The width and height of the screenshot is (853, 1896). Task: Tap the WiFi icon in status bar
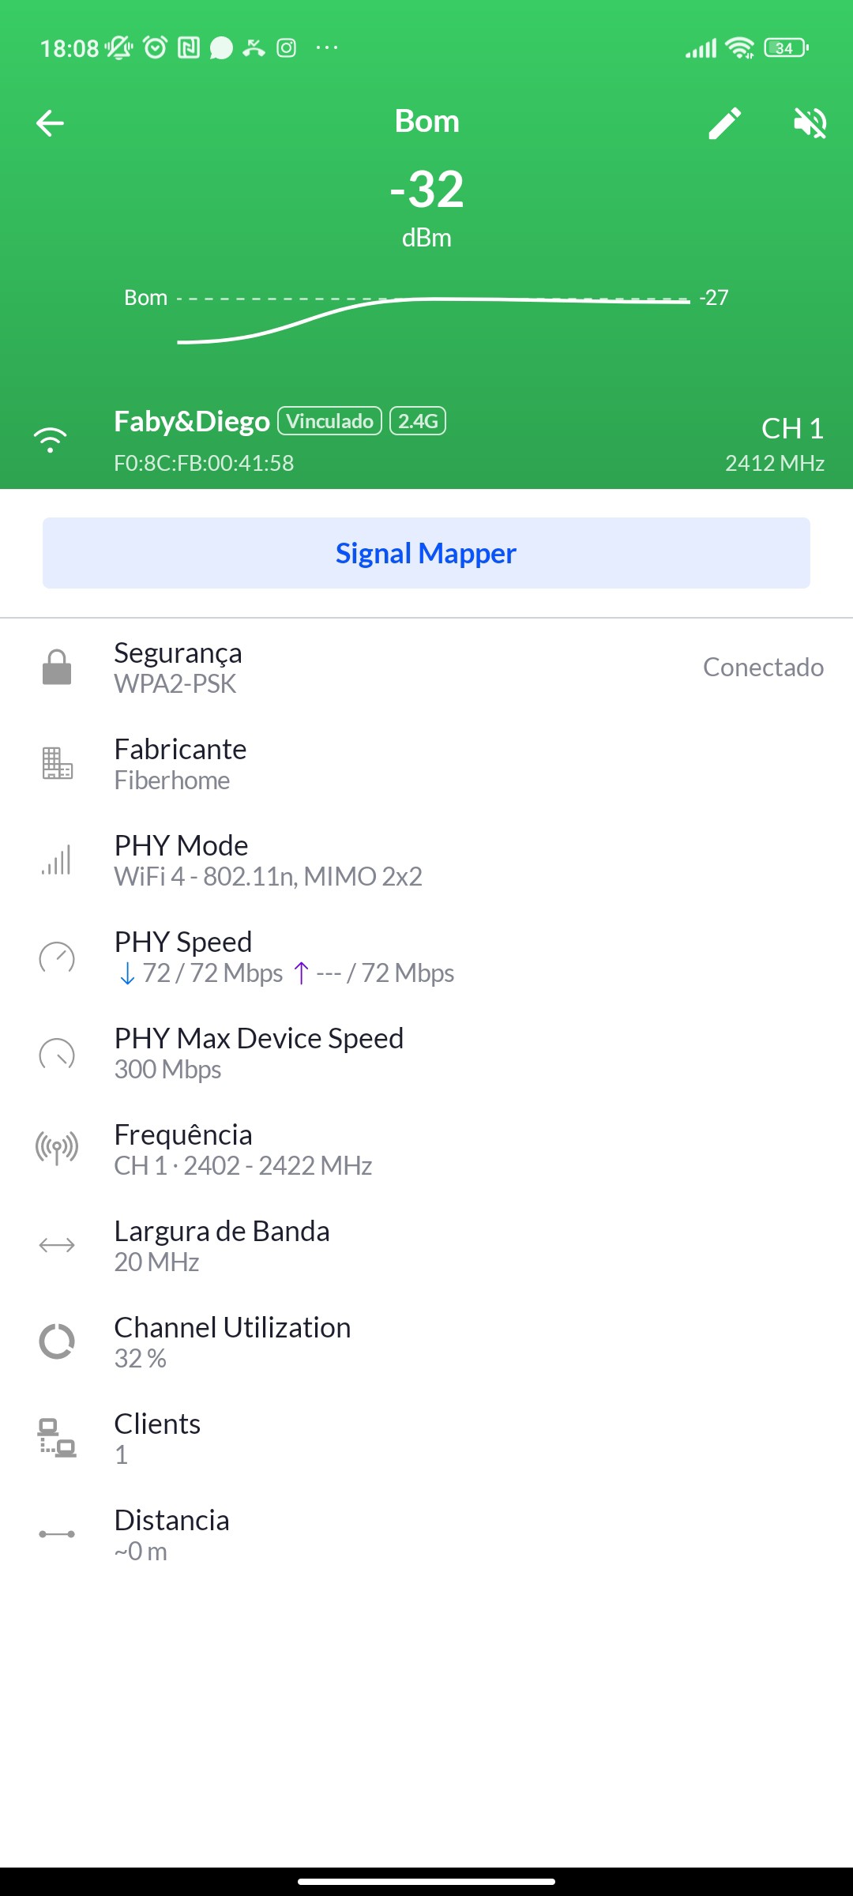[x=740, y=48]
